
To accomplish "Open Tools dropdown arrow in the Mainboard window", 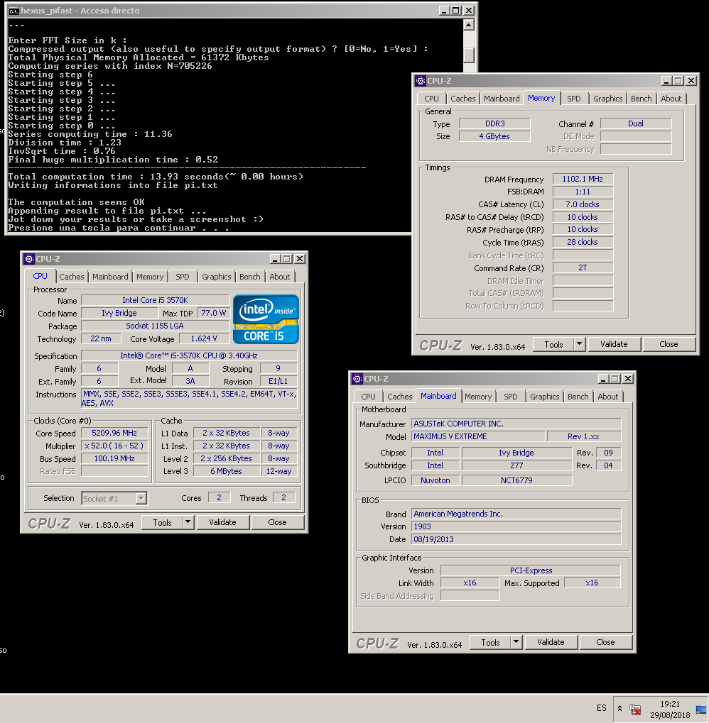I will pos(516,642).
